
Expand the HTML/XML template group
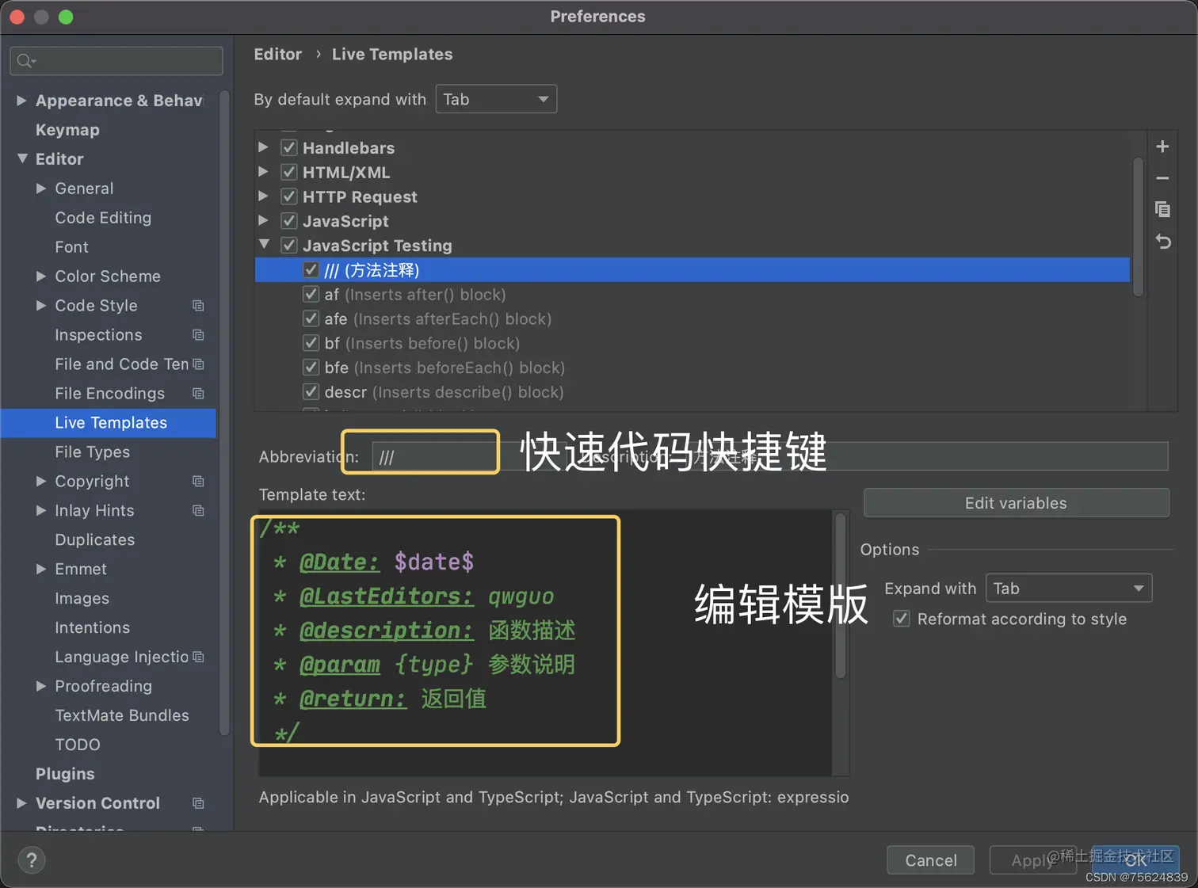pos(264,172)
